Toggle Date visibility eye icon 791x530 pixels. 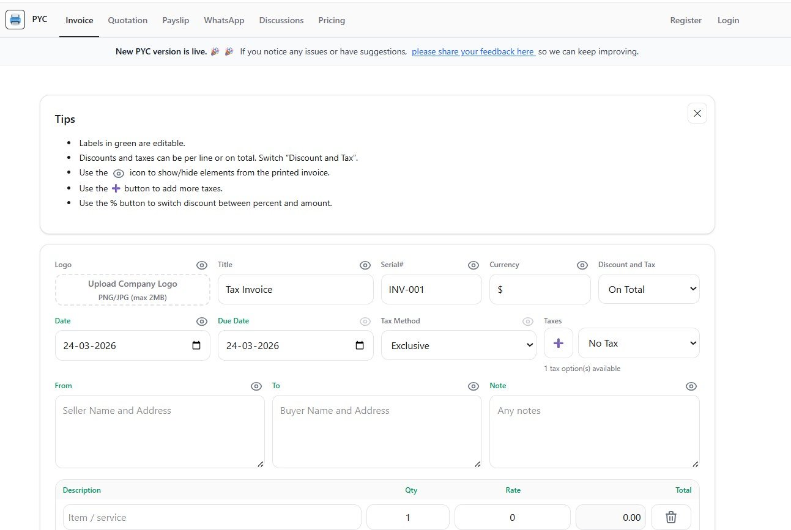click(202, 322)
